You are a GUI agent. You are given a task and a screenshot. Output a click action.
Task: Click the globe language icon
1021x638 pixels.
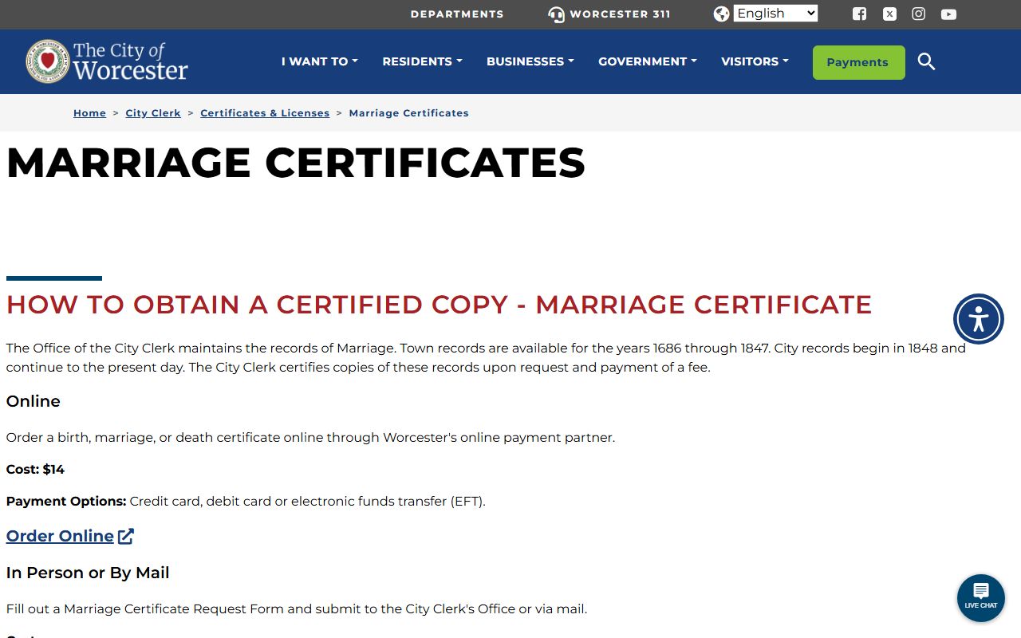[721, 14]
